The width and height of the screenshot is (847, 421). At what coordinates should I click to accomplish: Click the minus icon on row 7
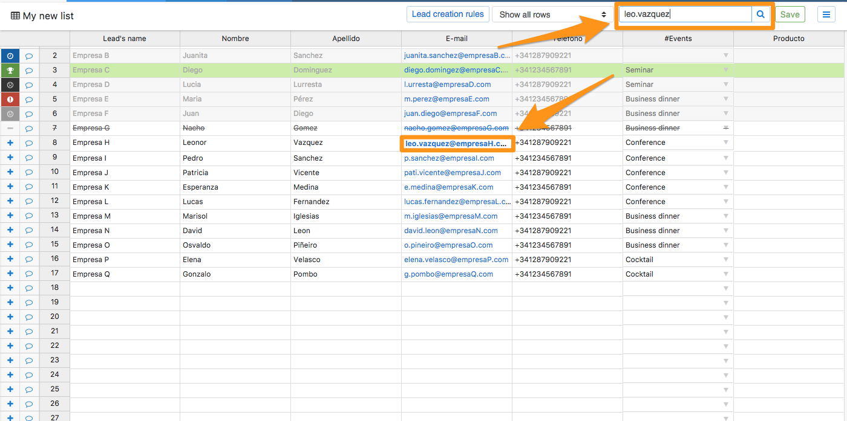(10, 128)
